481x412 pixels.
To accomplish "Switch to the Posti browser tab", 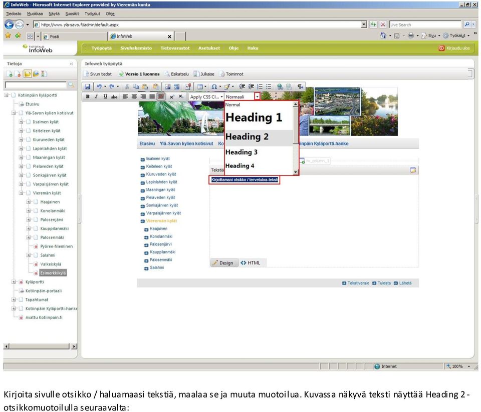I will coord(75,36).
